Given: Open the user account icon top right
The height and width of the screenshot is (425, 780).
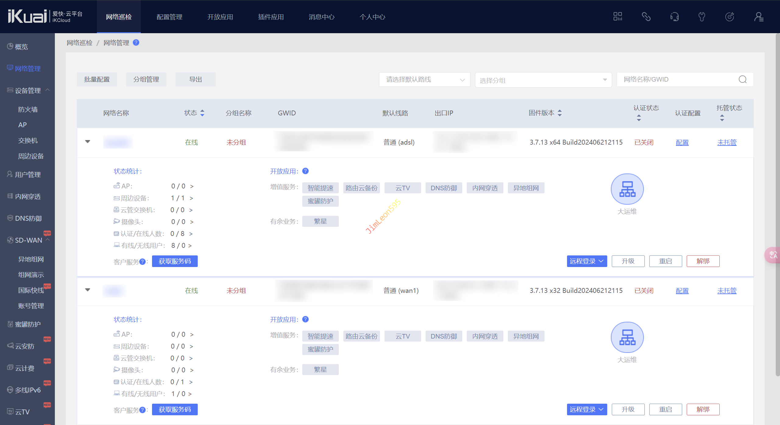Looking at the screenshot, I should point(758,16).
